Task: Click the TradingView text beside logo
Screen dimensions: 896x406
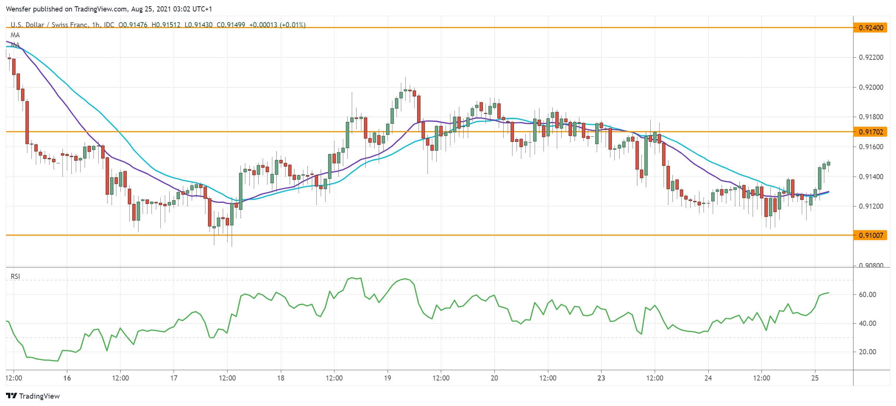Action: pyautogui.click(x=39, y=396)
